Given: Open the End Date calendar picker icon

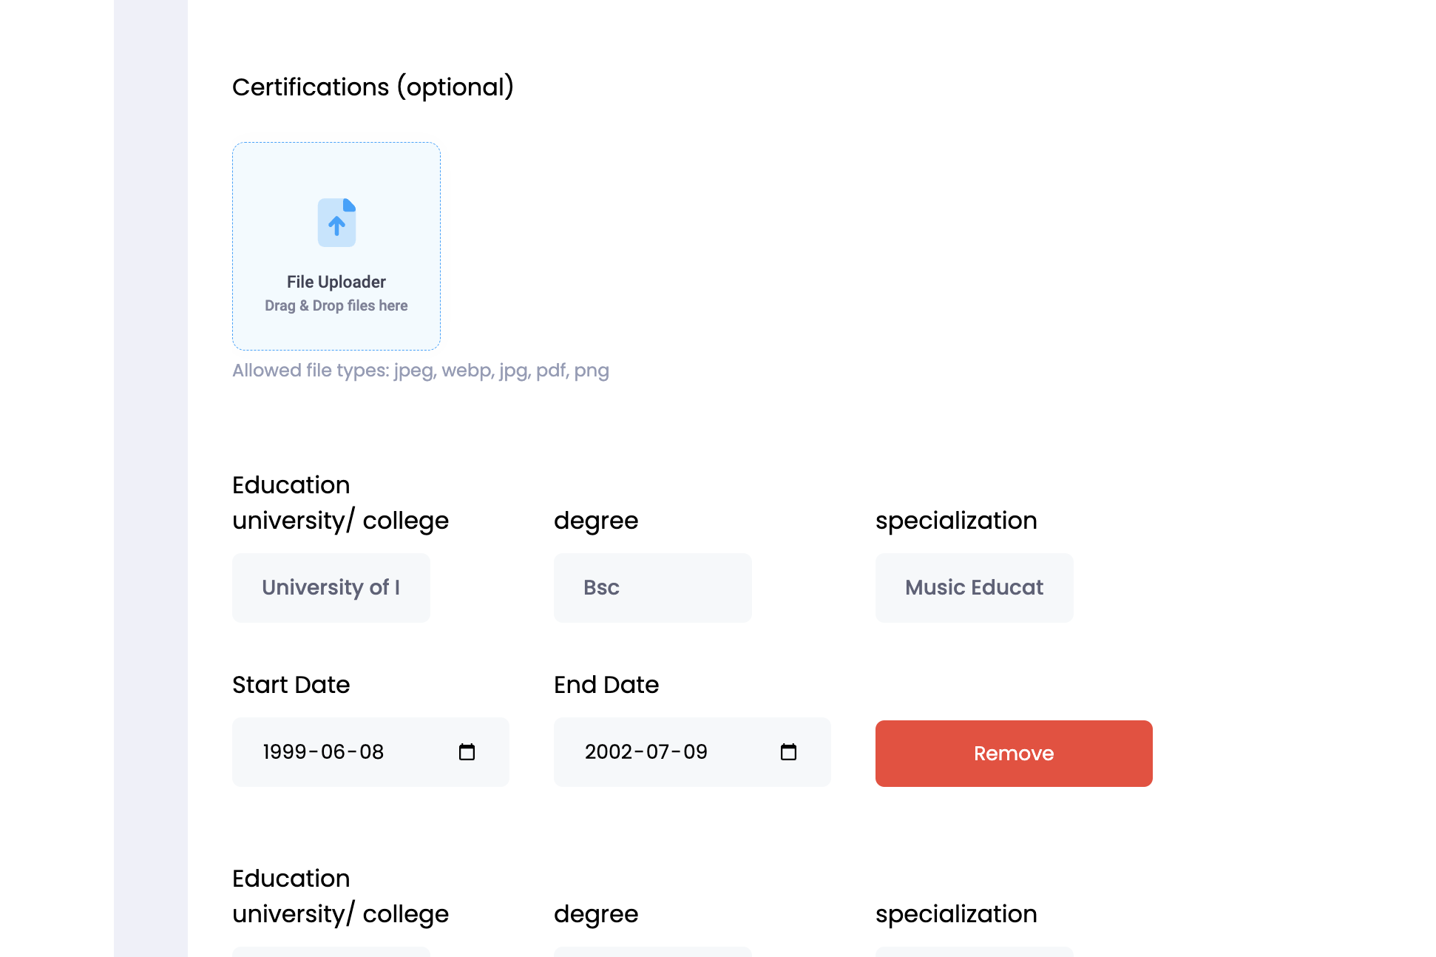Looking at the screenshot, I should pyautogui.click(x=788, y=752).
